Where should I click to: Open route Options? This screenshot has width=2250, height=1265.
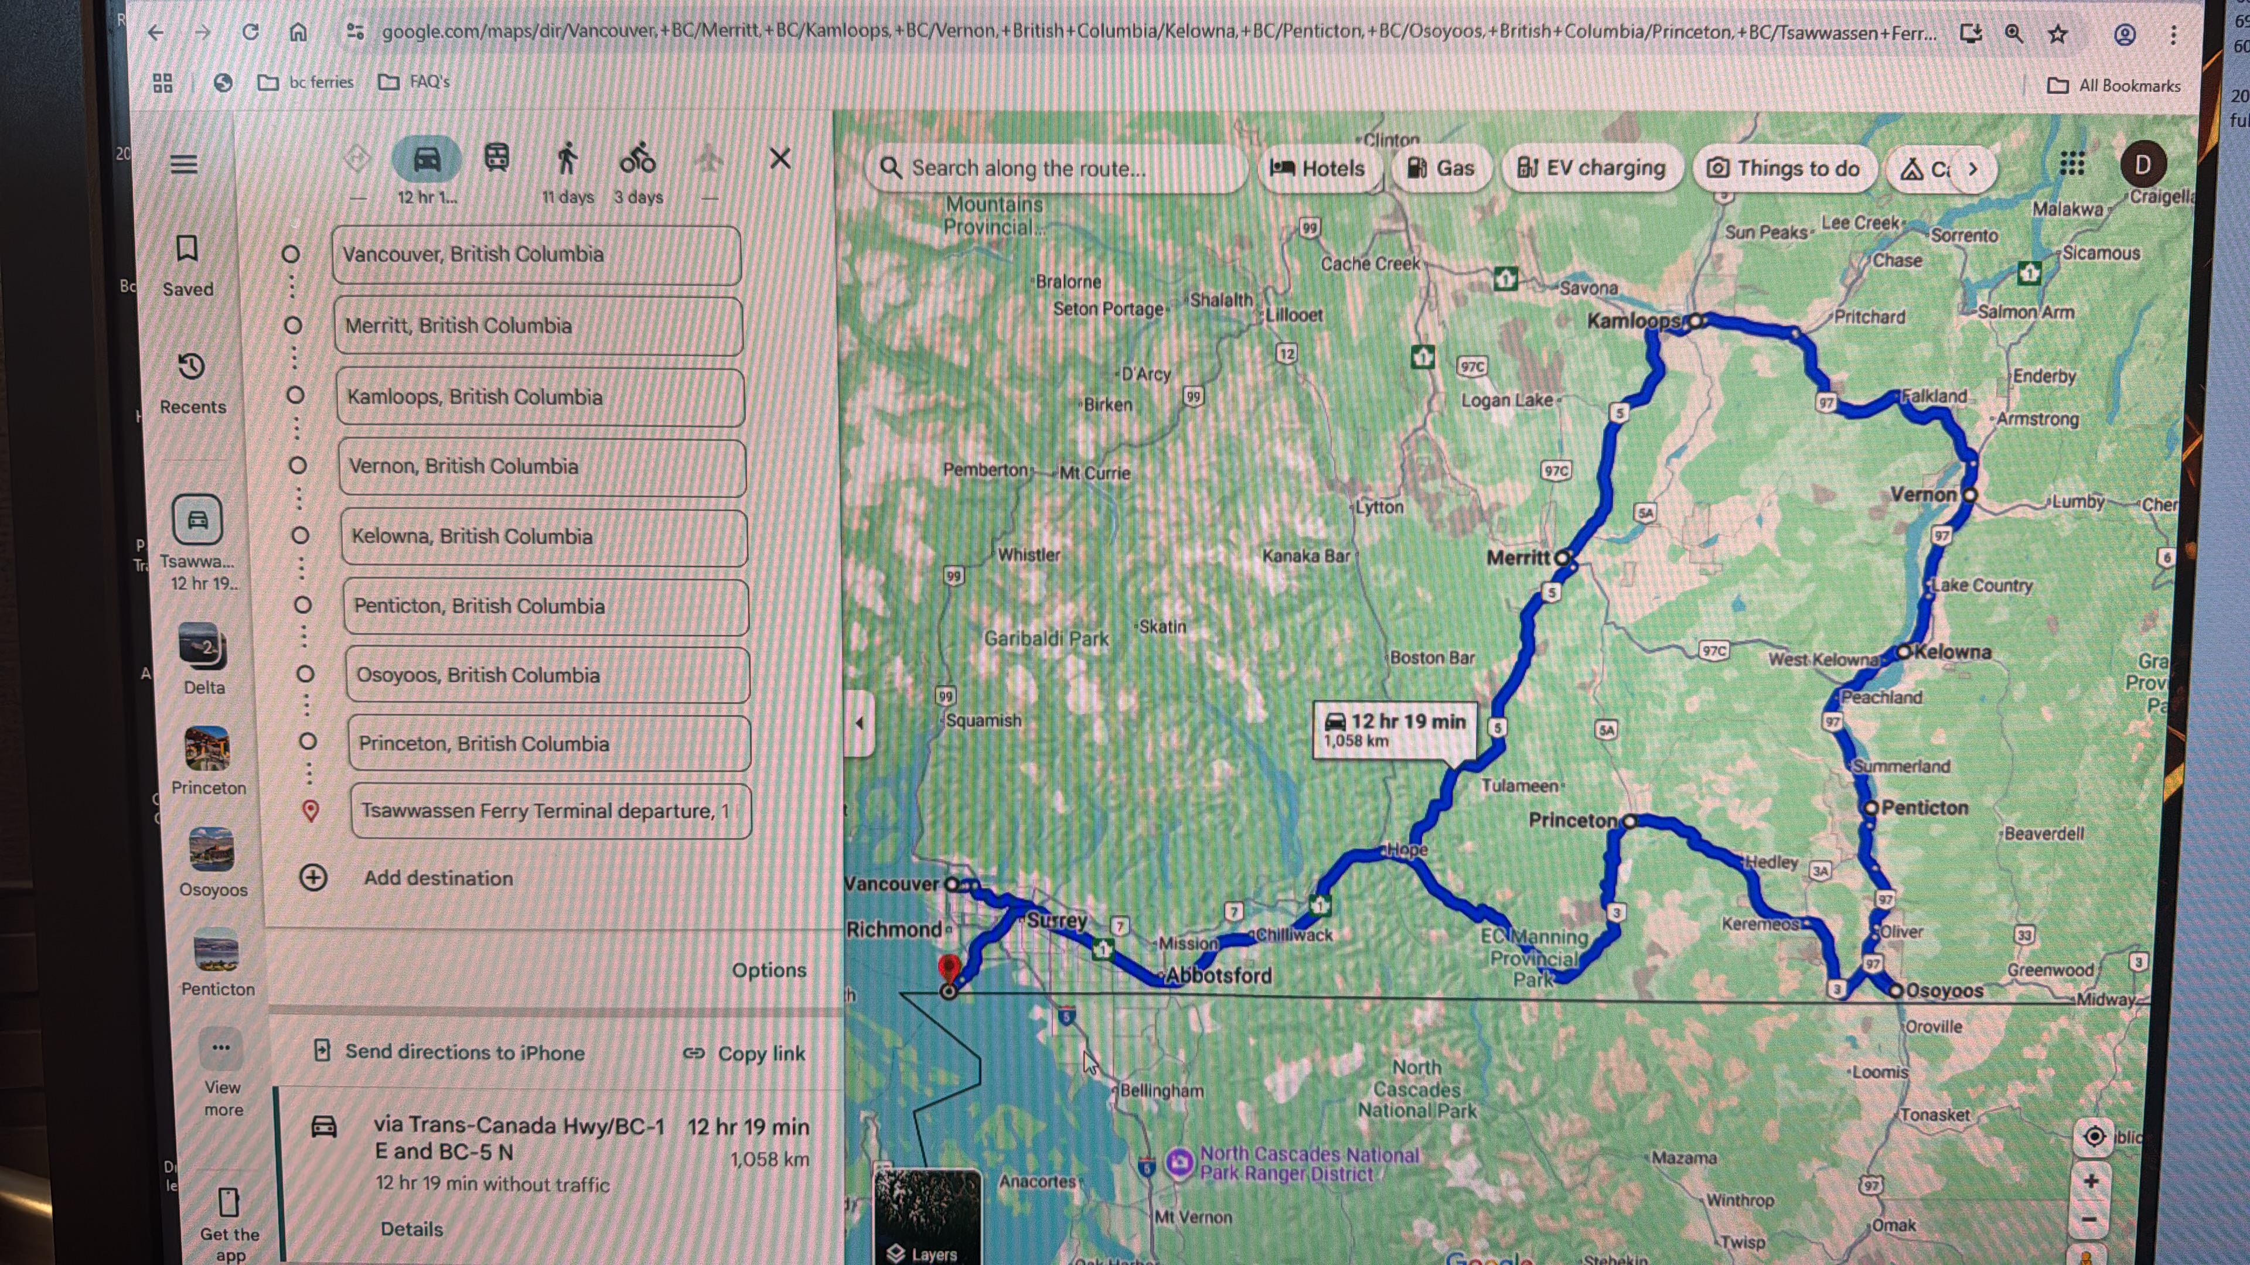(x=769, y=970)
